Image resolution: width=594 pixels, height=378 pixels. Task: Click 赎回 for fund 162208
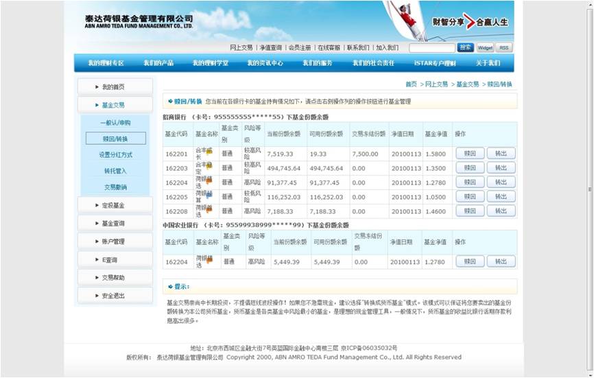point(470,211)
